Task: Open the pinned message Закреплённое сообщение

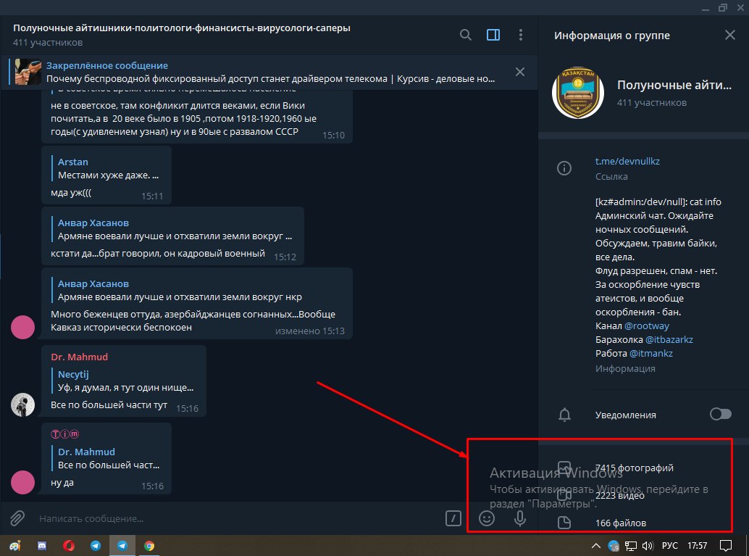Action: coord(270,72)
